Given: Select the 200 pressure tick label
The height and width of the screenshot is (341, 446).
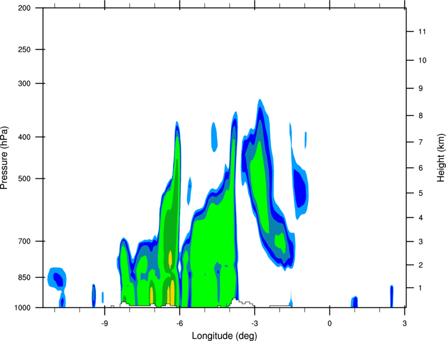Looking at the screenshot, I should [24, 8].
